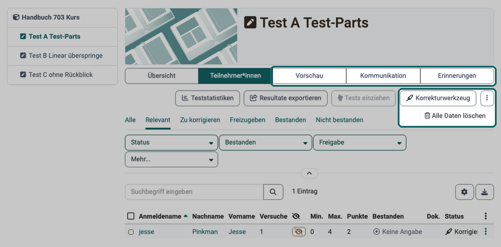This screenshot has height=247, width=501.
Task: Open the Korrekturwerkzeug correction tool
Action: (438, 98)
